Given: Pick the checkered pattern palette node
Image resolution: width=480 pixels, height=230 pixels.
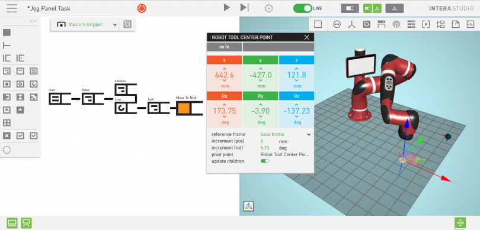Looking at the screenshot, I should (34, 97).
